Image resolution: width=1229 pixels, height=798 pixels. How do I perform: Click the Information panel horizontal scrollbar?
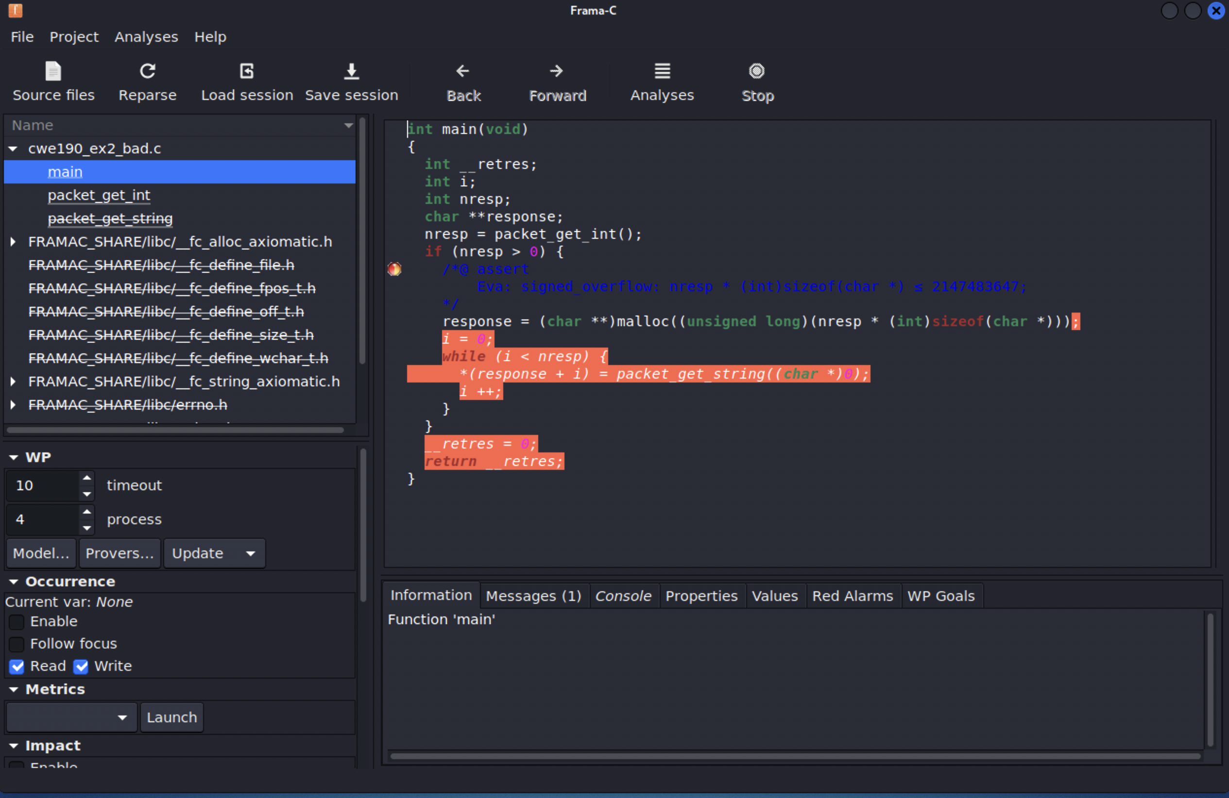(795, 756)
